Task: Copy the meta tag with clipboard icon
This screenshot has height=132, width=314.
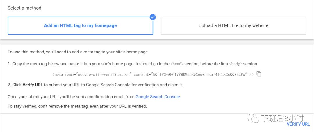Action: [x=259, y=74]
